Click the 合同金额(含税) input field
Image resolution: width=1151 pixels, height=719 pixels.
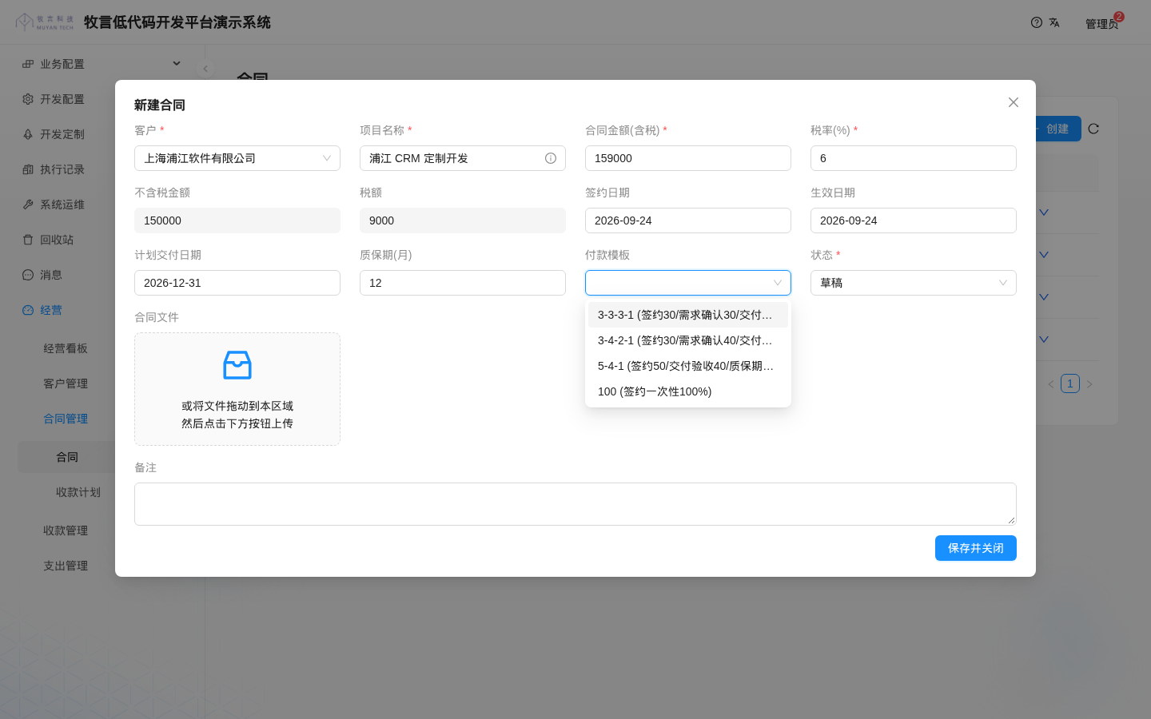pyautogui.click(x=688, y=158)
